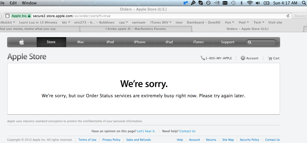
Task: Open the Security Policy link
Action: pyautogui.click(x=249, y=140)
